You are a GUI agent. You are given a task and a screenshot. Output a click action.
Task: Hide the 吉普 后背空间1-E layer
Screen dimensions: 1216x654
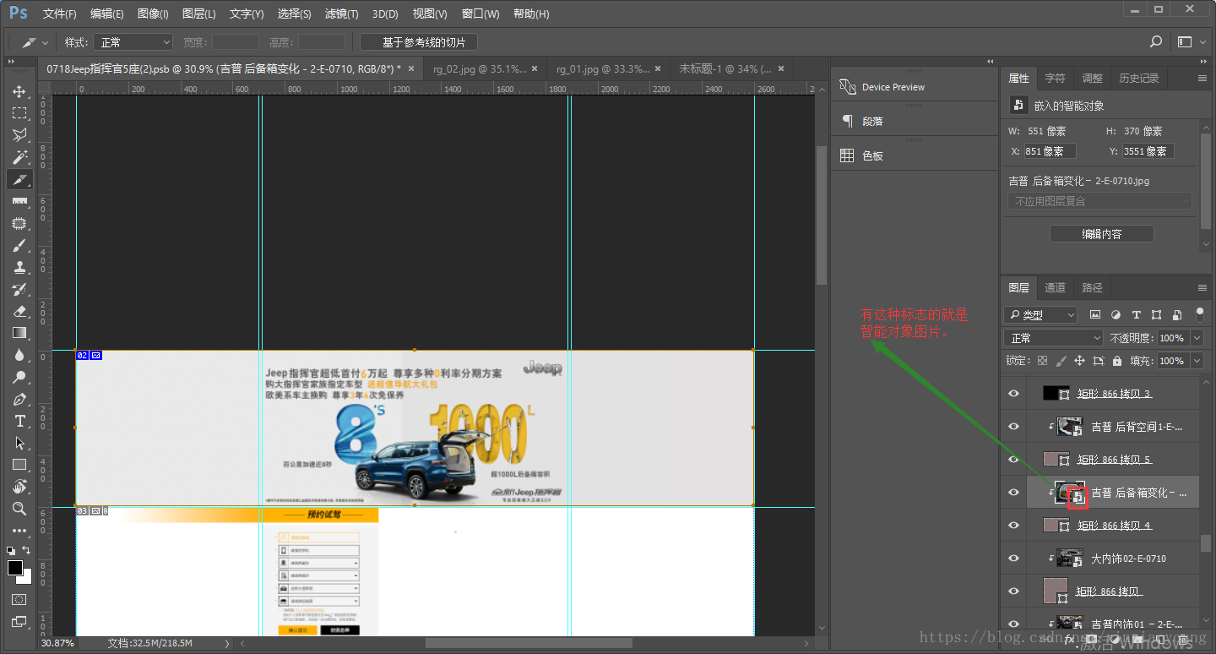[x=1014, y=427]
